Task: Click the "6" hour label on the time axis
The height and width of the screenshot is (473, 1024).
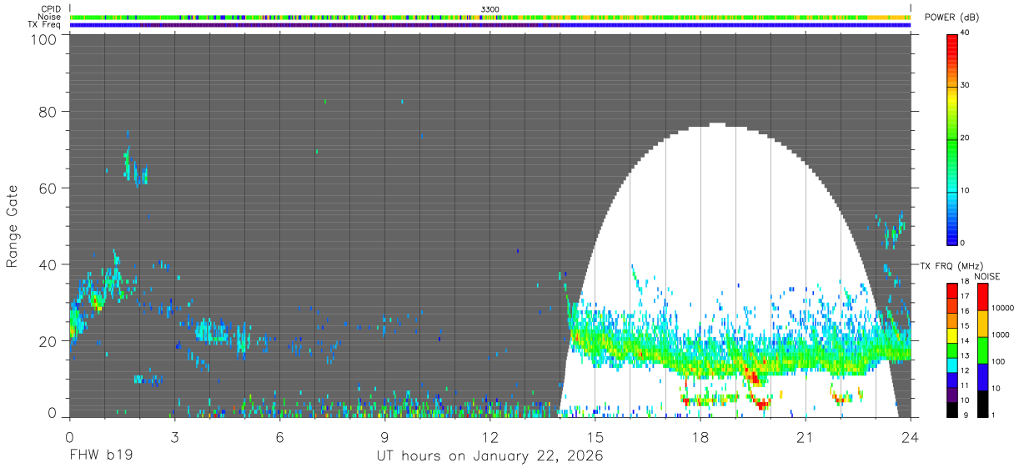Action: tap(279, 436)
